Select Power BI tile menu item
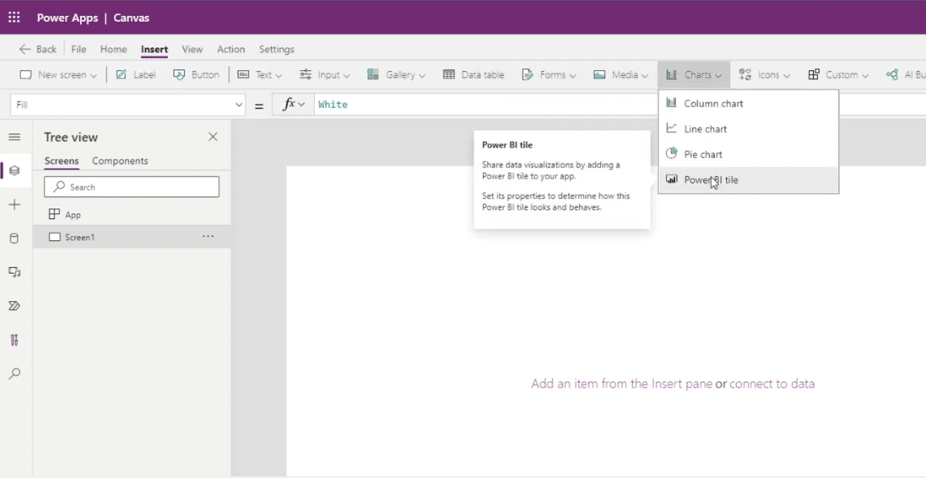Image resolution: width=926 pixels, height=478 pixels. click(748, 180)
